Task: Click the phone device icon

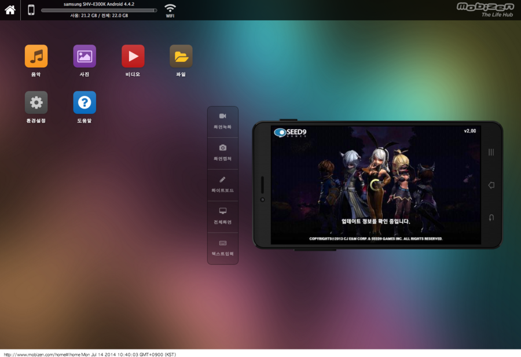Action: [x=31, y=10]
